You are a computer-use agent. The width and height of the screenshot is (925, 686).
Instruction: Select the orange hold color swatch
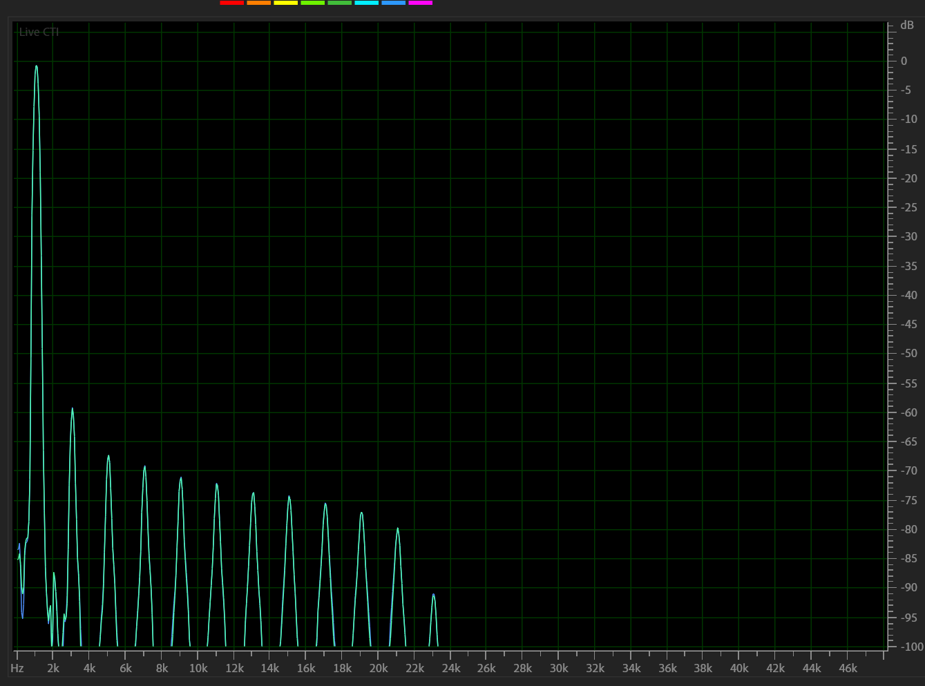[258, 3]
